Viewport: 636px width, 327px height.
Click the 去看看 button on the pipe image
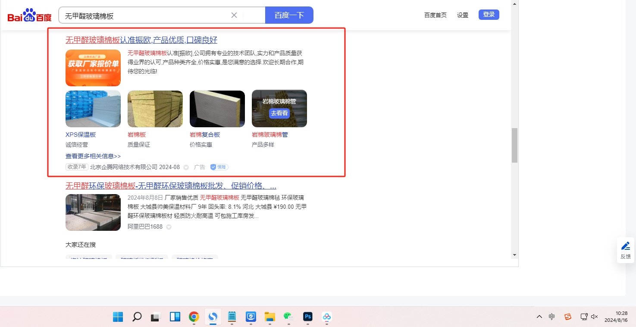(279, 113)
